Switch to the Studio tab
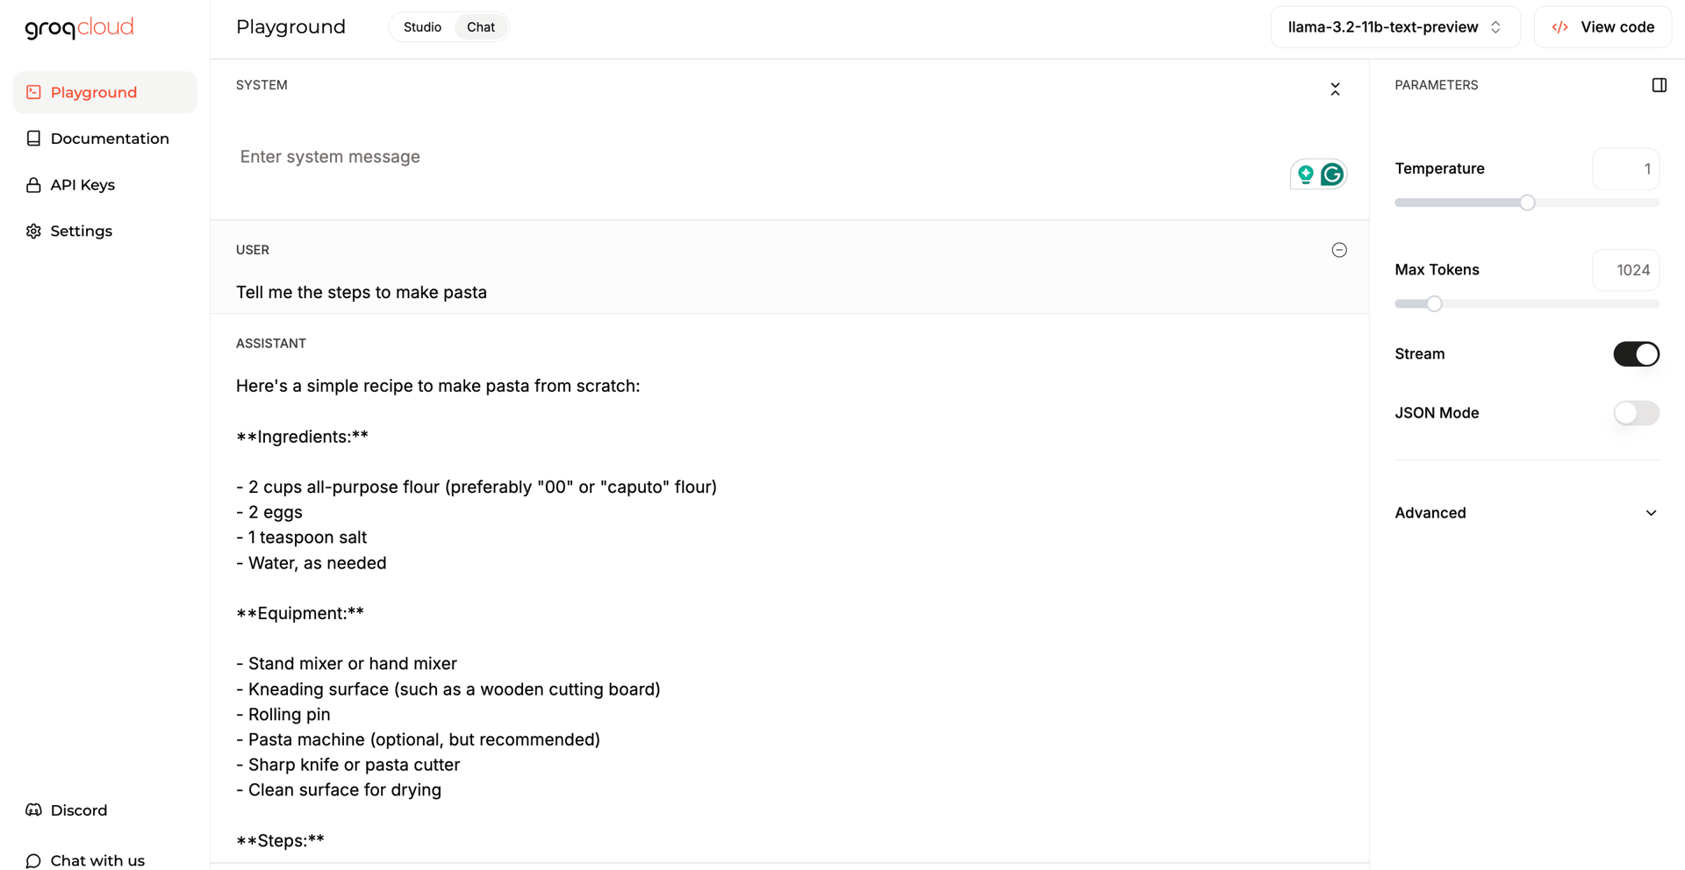The height and width of the screenshot is (870, 1685). pos(422,27)
